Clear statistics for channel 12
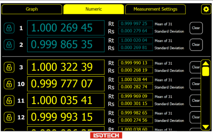This screenshot has height=140, width=213. (x=195, y=117)
